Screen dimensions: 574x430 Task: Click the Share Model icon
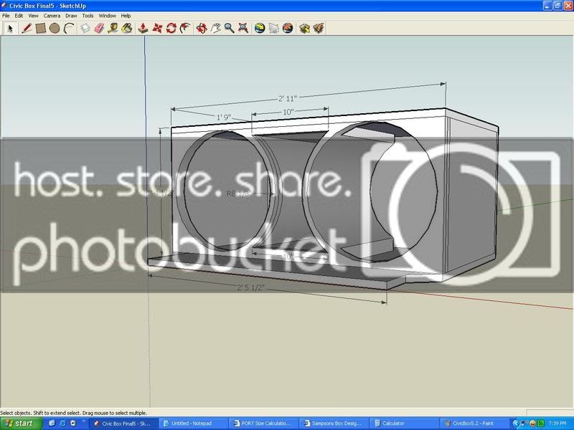tap(319, 28)
